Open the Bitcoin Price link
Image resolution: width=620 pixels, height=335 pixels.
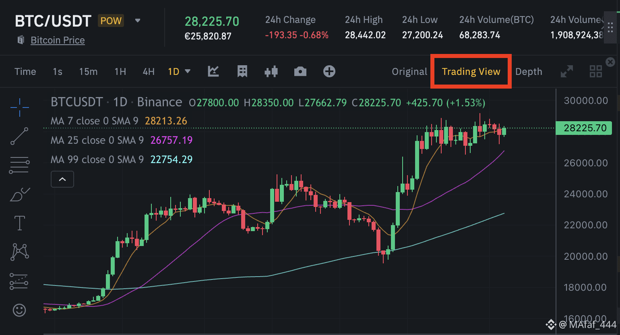pyautogui.click(x=58, y=40)
